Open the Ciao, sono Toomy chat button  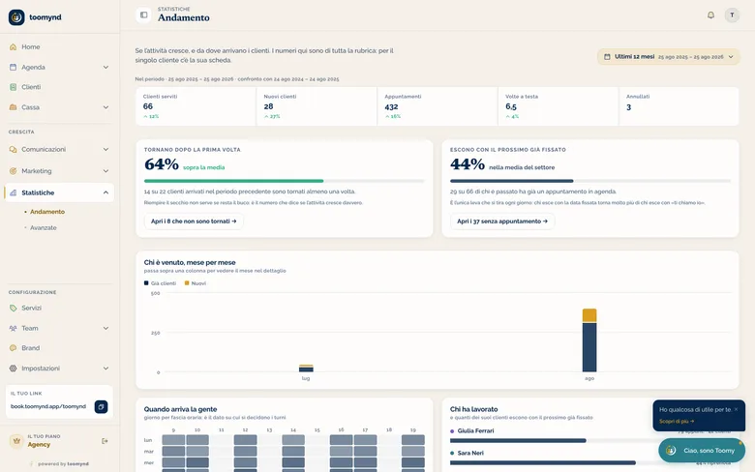[702, 451]
